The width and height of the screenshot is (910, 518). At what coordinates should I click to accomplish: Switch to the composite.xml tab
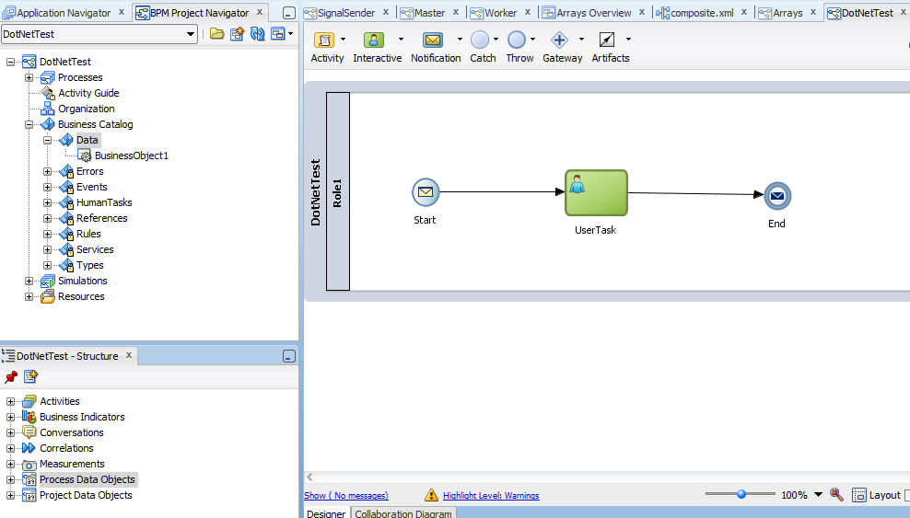tap(701, 13)
